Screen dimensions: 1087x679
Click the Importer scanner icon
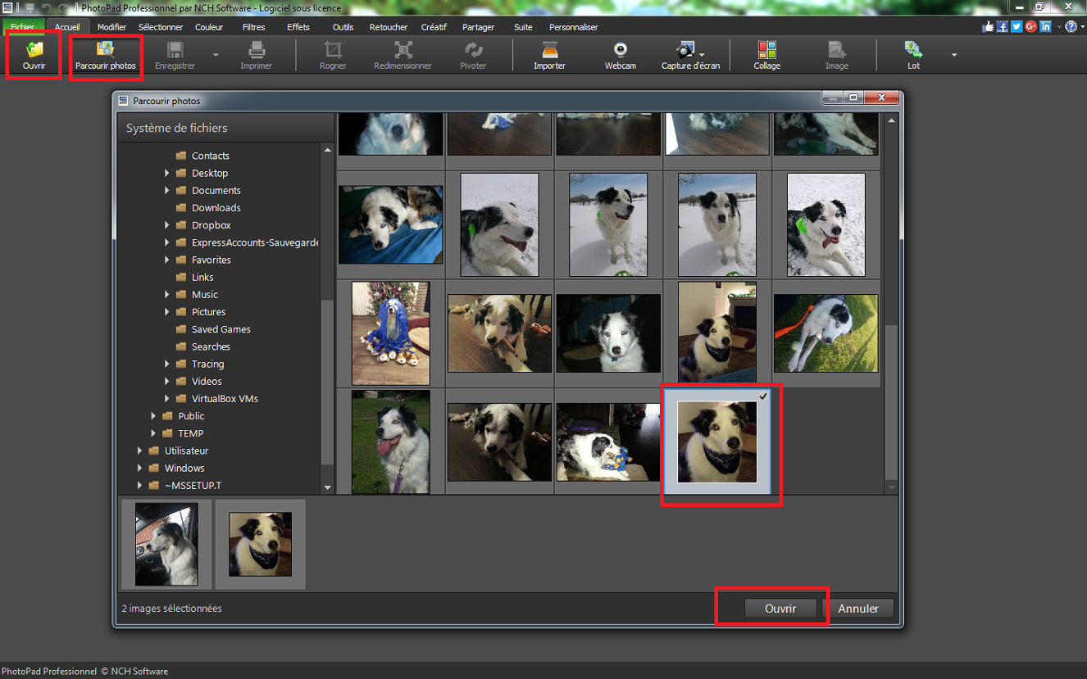click(x=549, y=49)
